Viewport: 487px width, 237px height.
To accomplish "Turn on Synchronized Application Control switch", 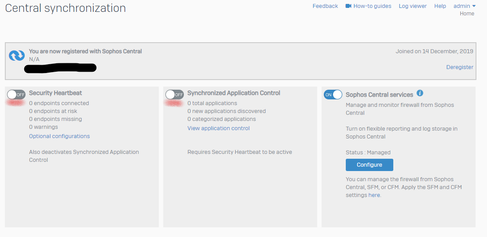I will pyautogui.click(x=175, y=95).
